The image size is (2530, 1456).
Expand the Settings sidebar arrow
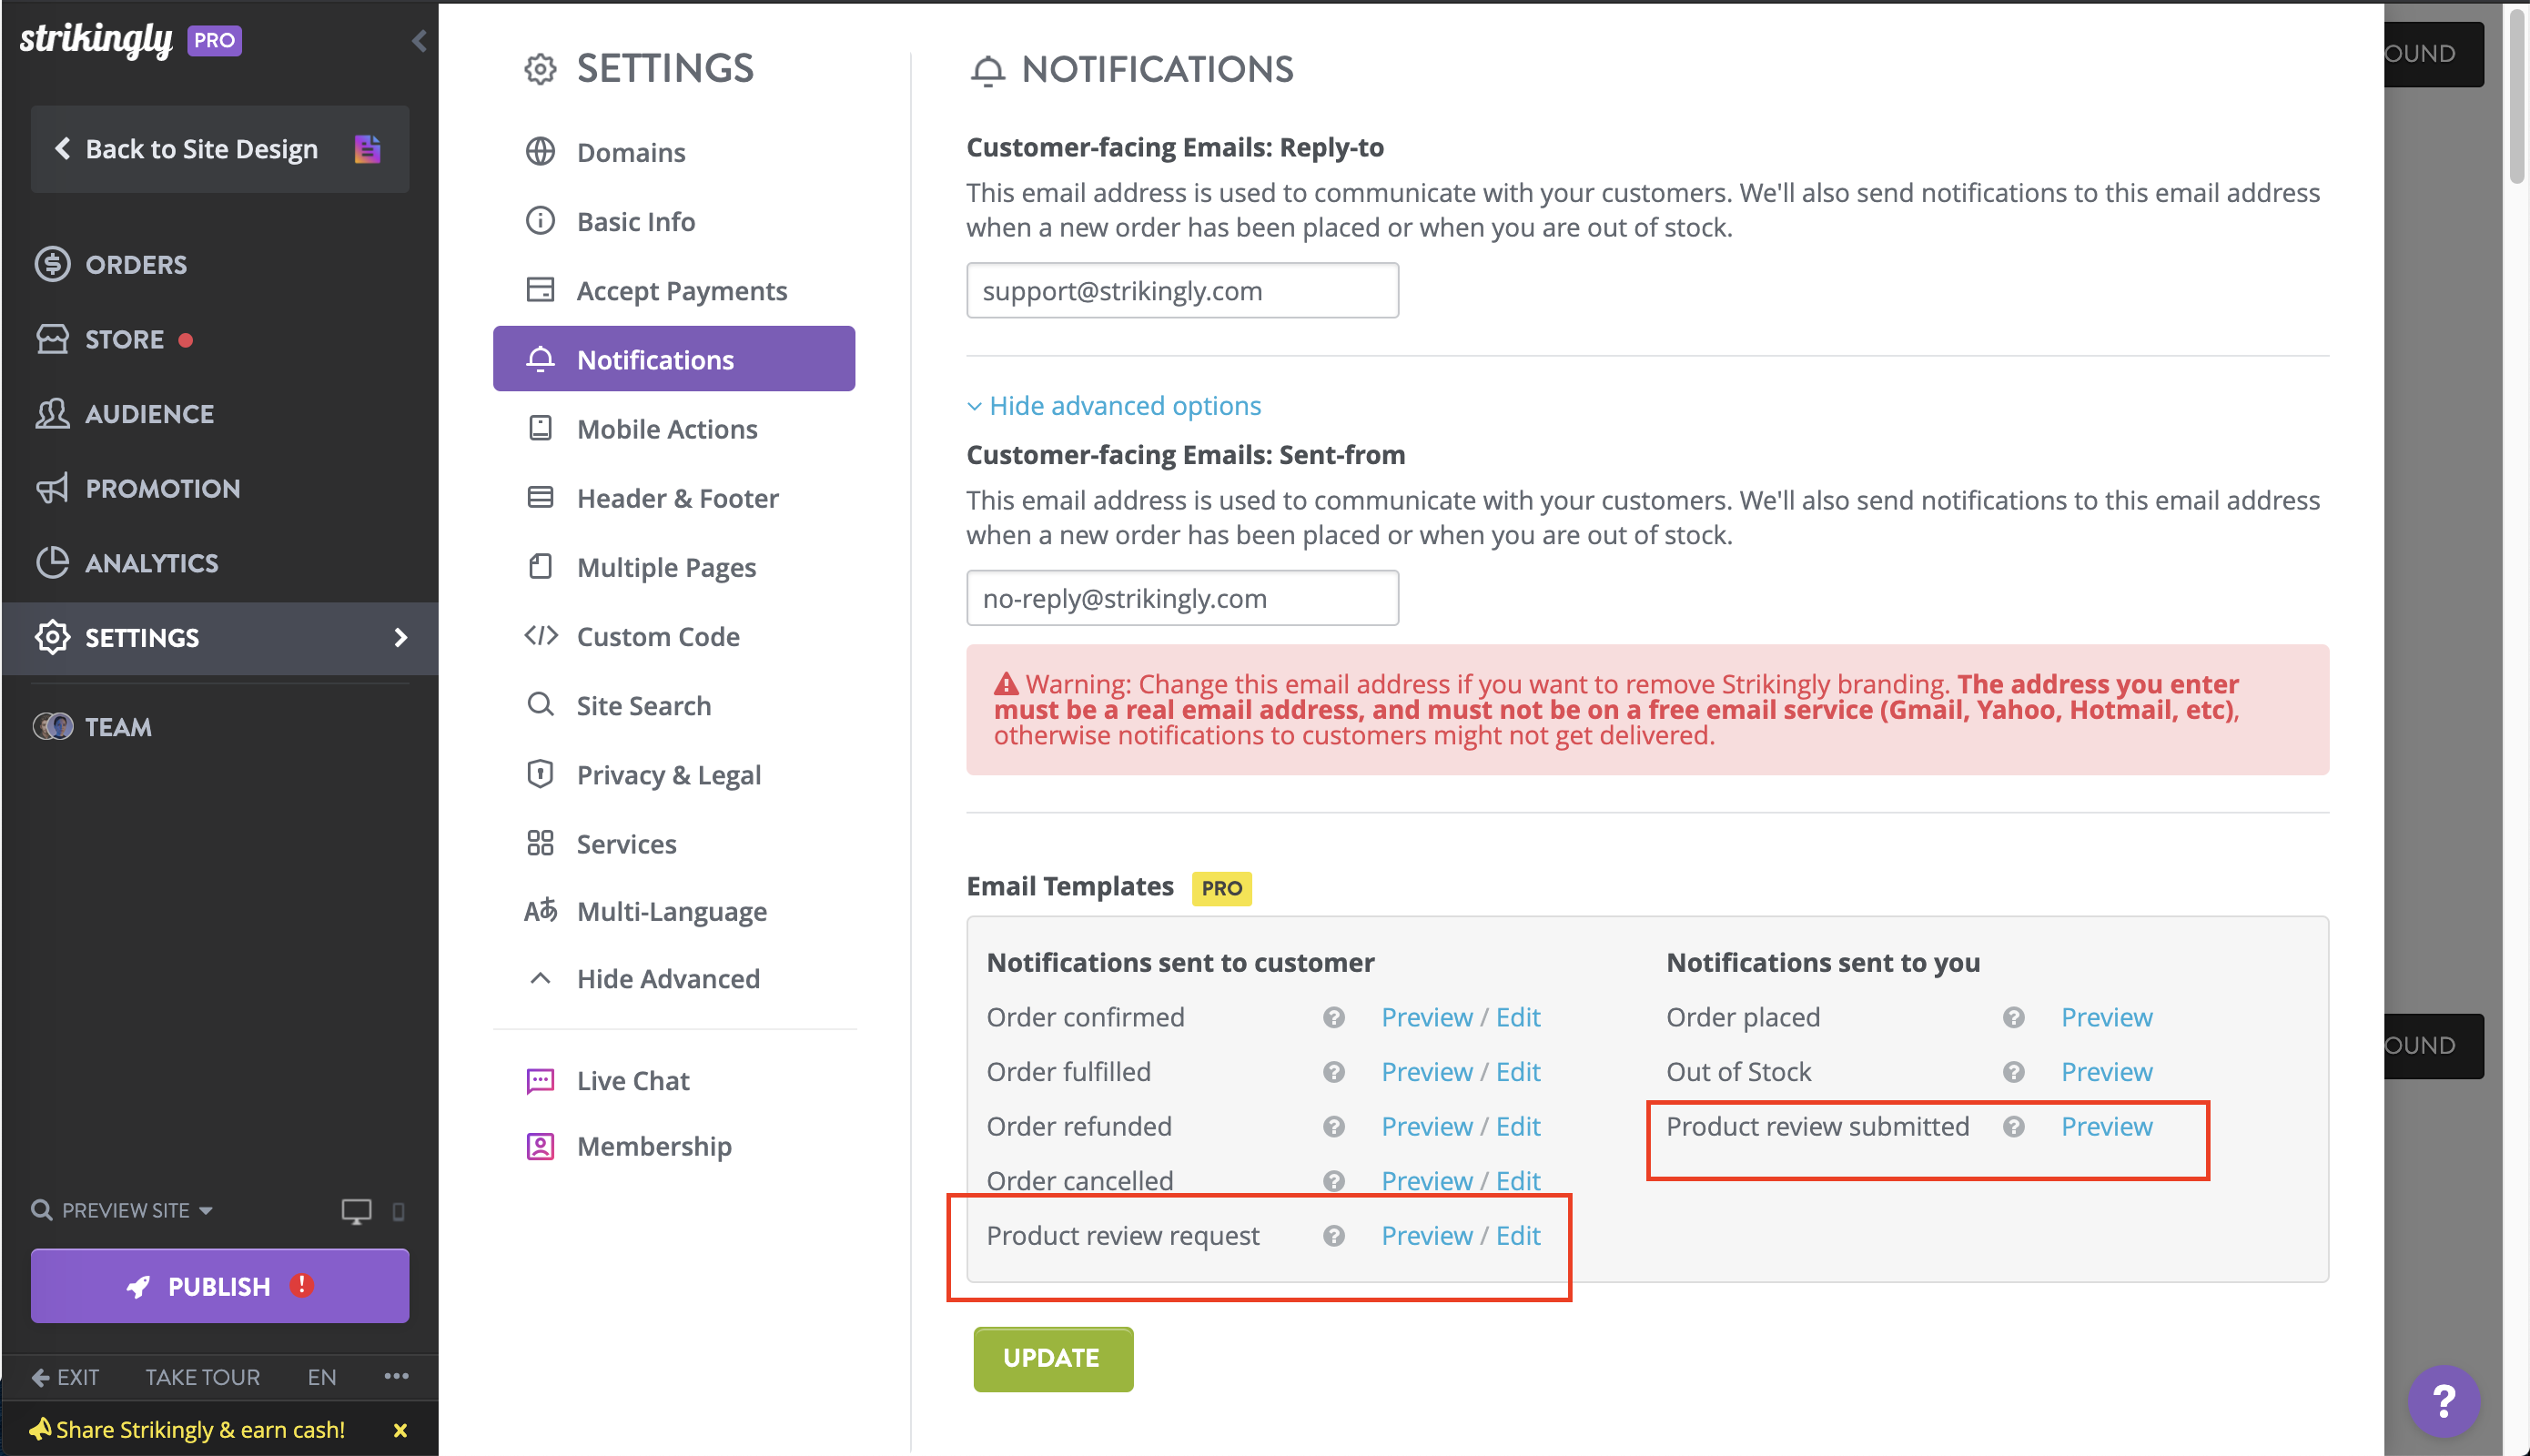point(401,638)
